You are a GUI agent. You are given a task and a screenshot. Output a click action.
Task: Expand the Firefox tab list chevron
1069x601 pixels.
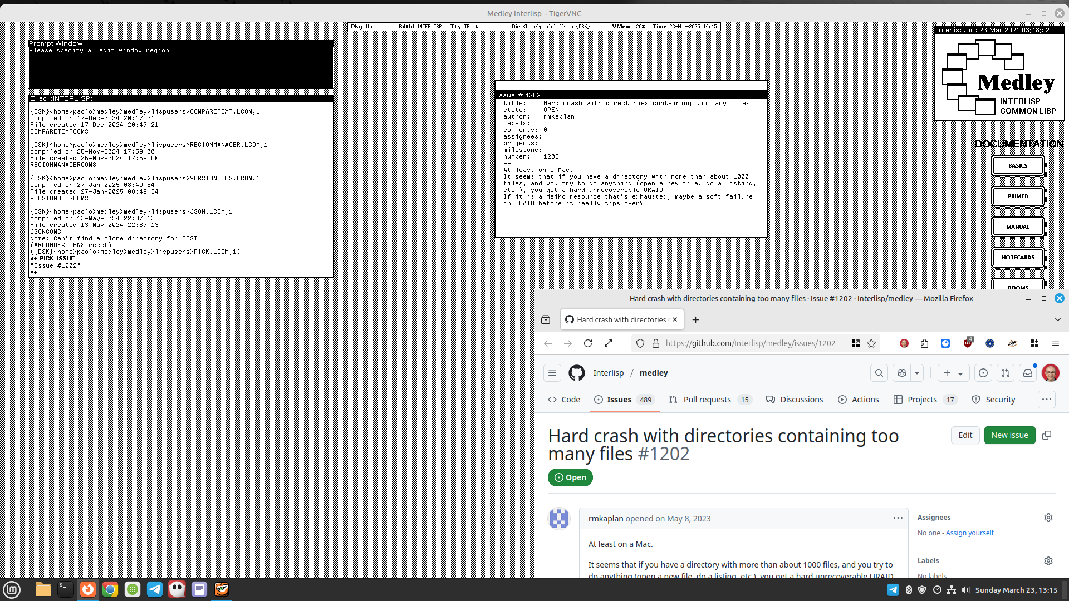coord(1058,319)
